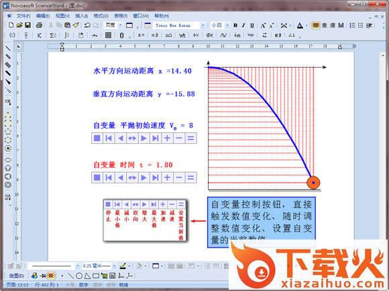Print the document using the printer icon
This screenshot has height=291, width=389.
click(39, 25)
